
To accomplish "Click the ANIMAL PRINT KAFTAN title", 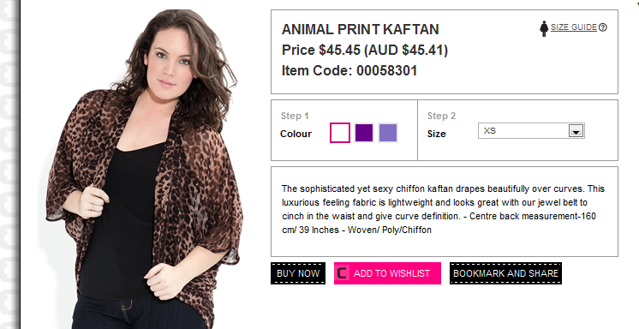I will pos(361,29).
